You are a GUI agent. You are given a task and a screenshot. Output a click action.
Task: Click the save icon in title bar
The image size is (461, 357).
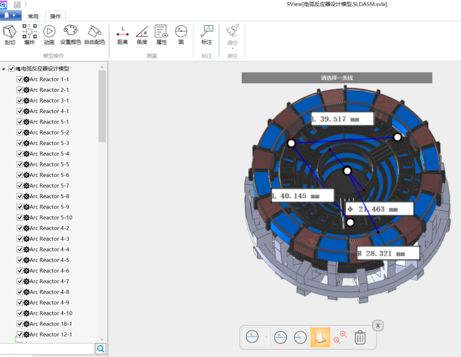click(17, 4)
